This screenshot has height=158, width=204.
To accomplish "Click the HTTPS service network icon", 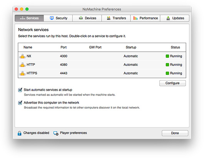I will point(22,73).
